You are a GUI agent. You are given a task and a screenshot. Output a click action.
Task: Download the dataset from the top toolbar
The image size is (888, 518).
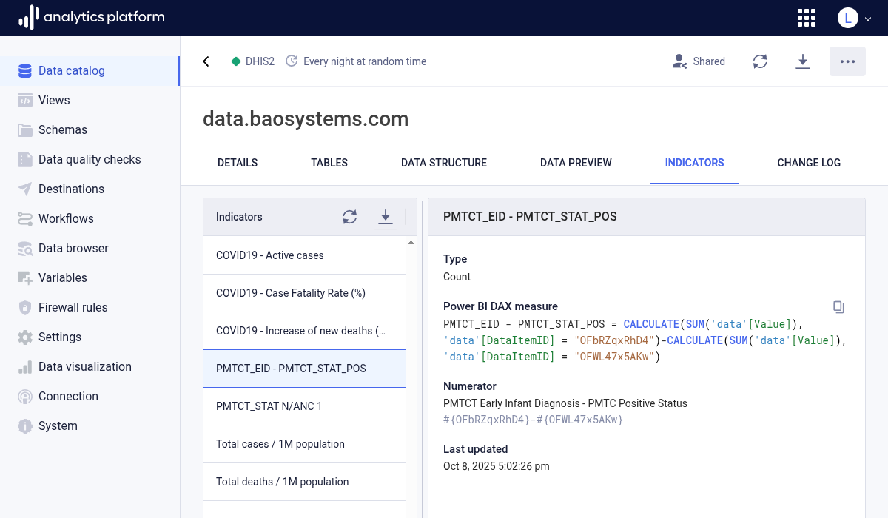tap(803, 61)
